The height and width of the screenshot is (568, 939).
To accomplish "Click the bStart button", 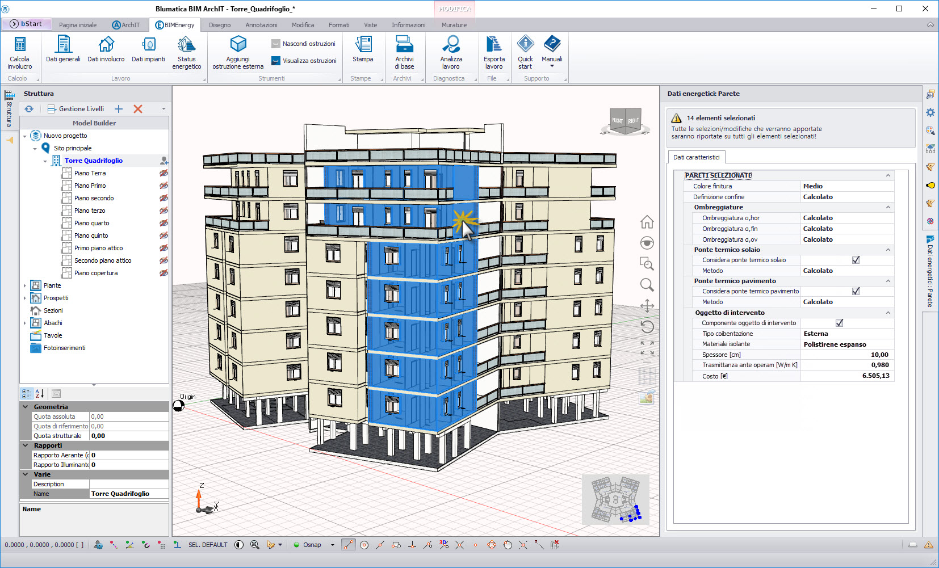I will click(26, 24).
